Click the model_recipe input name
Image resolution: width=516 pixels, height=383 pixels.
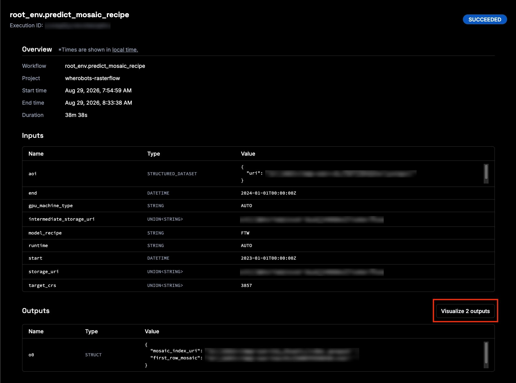(45, 233)
